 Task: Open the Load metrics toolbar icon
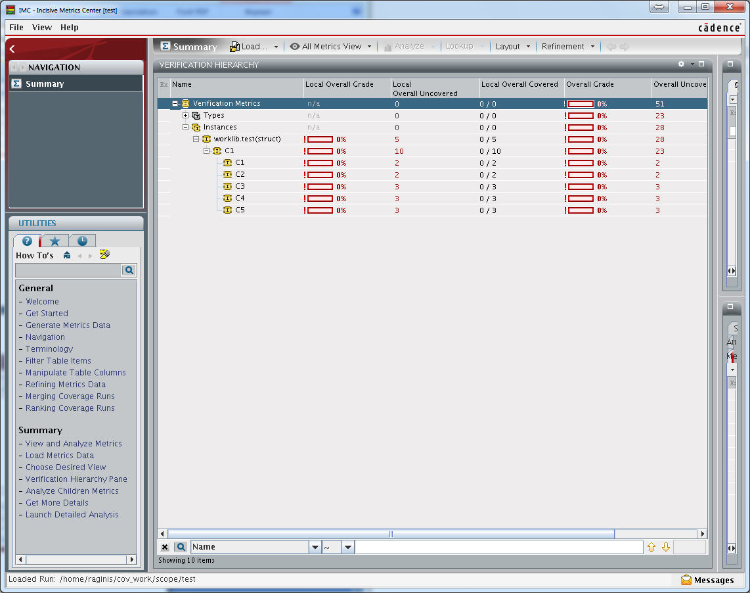[235, 47]
